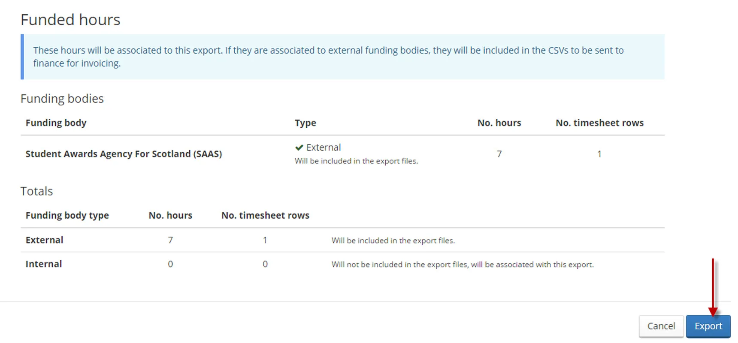Click the External inclusion note text

pyautogui.click(x=393, y=240)
